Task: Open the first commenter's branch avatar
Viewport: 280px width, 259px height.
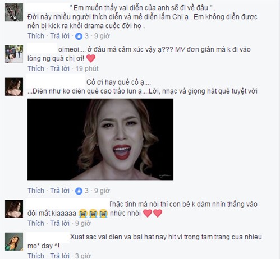Action: click(14, 12)
